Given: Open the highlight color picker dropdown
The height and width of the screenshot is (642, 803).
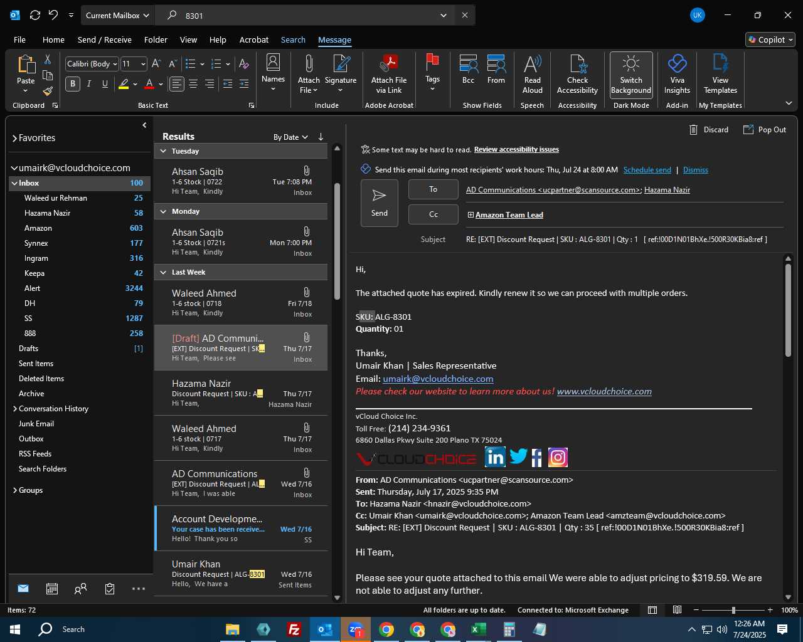Looking at the screenshot, I should click(x=135, y=84).
